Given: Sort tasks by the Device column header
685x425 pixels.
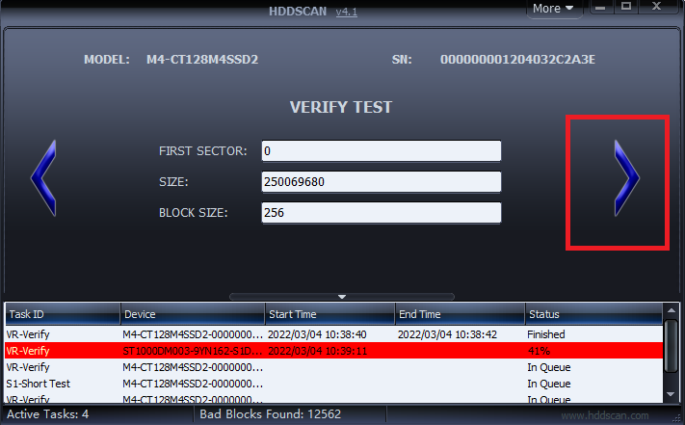Looking at the screenshot, I should (x=193, y=314).
